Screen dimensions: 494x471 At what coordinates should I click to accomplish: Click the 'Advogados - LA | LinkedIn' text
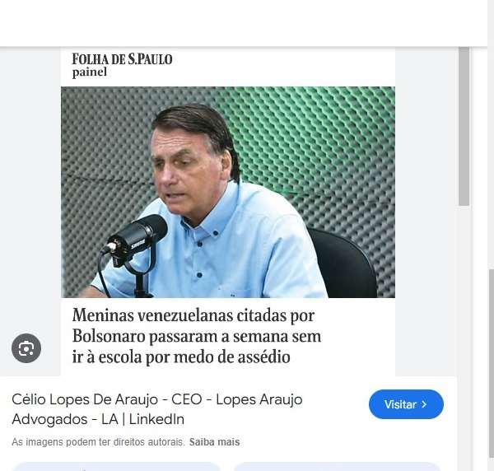(98, 419)
